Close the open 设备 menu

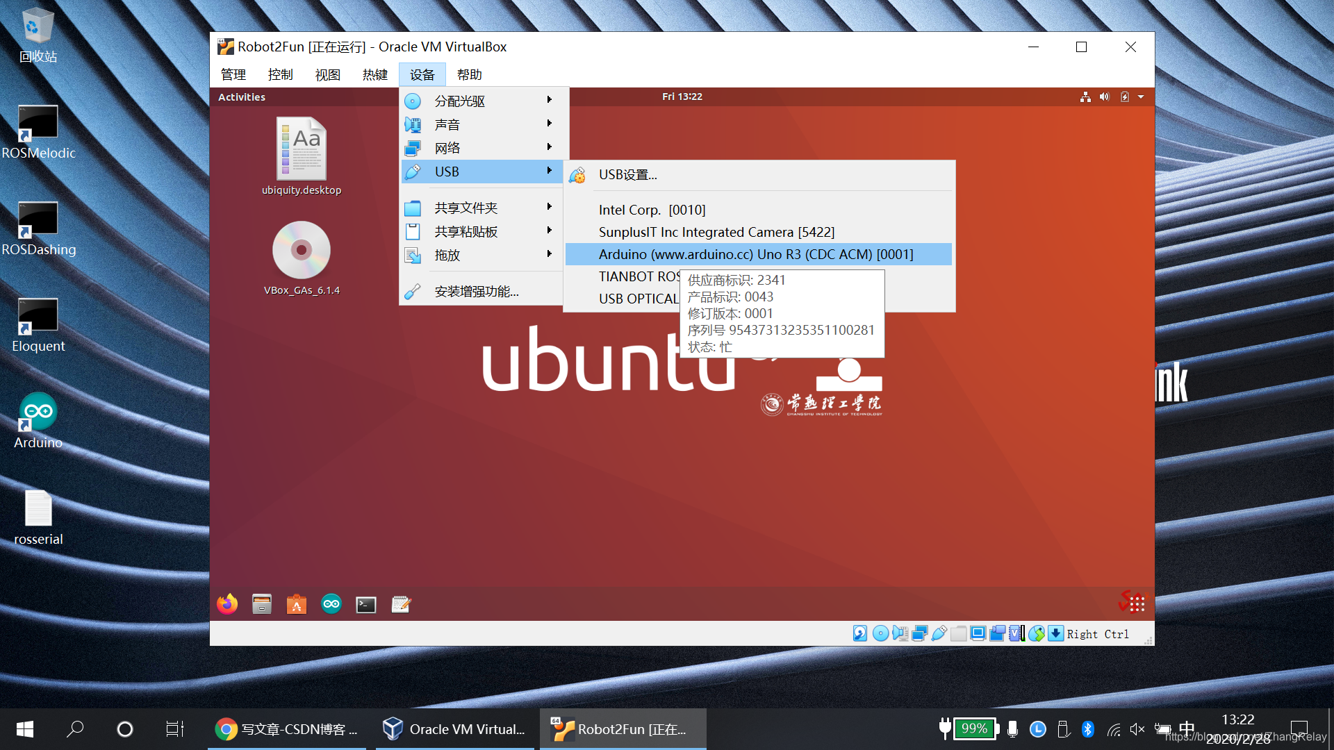(x=422, y=74)
